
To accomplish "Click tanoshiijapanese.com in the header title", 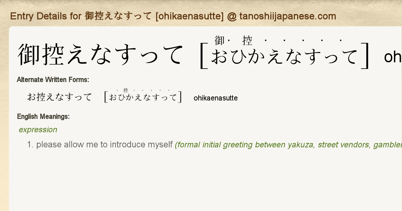I will (287, 16).
